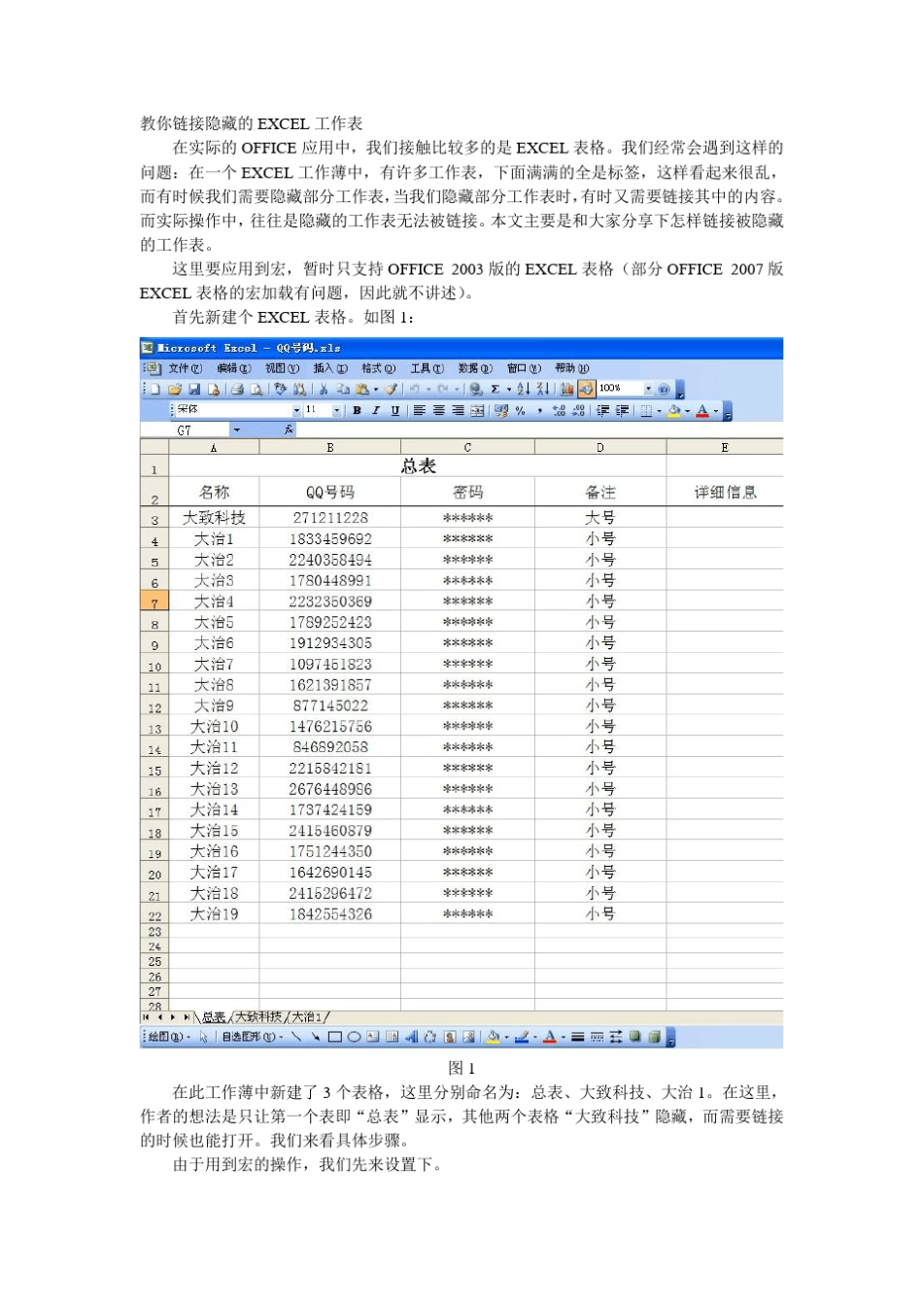Toggle the highlighted Drawing toolbar button
This screenshot has width=923, height=1306.
tap(587, 389)
